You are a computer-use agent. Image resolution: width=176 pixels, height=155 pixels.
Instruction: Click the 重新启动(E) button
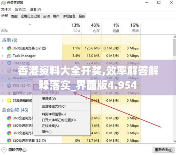click(164, 150)
